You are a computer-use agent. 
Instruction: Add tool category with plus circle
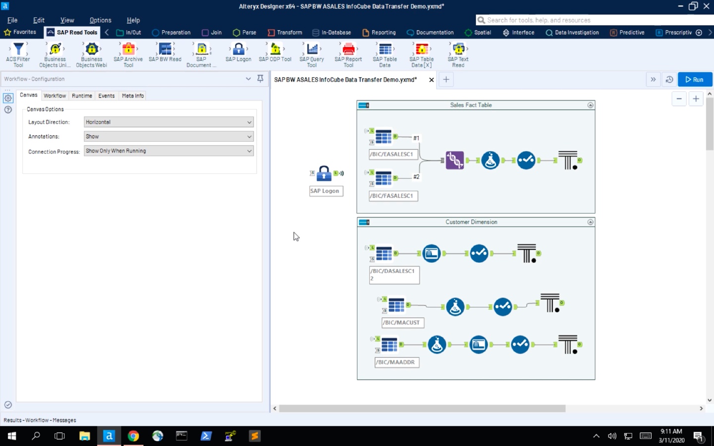699,33
